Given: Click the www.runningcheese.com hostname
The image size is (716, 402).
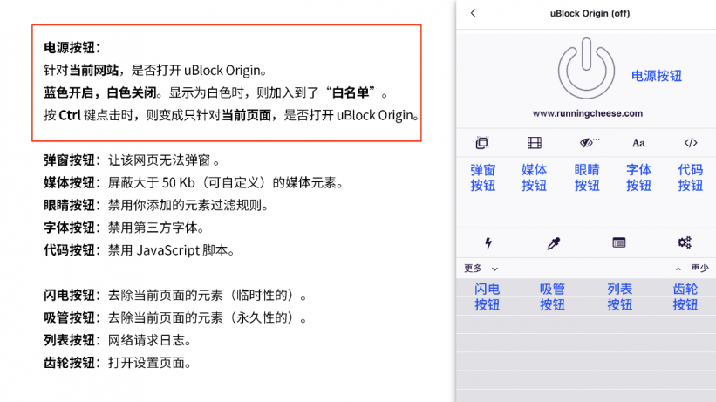Looking at the screenshot, I should point(587,113).
